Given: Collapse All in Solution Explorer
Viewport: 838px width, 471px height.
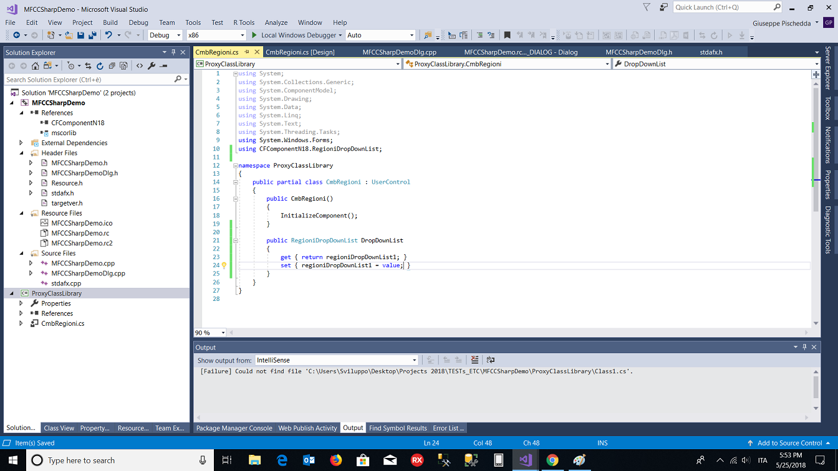Looking at the screenshot, I should tap(112, 66).
